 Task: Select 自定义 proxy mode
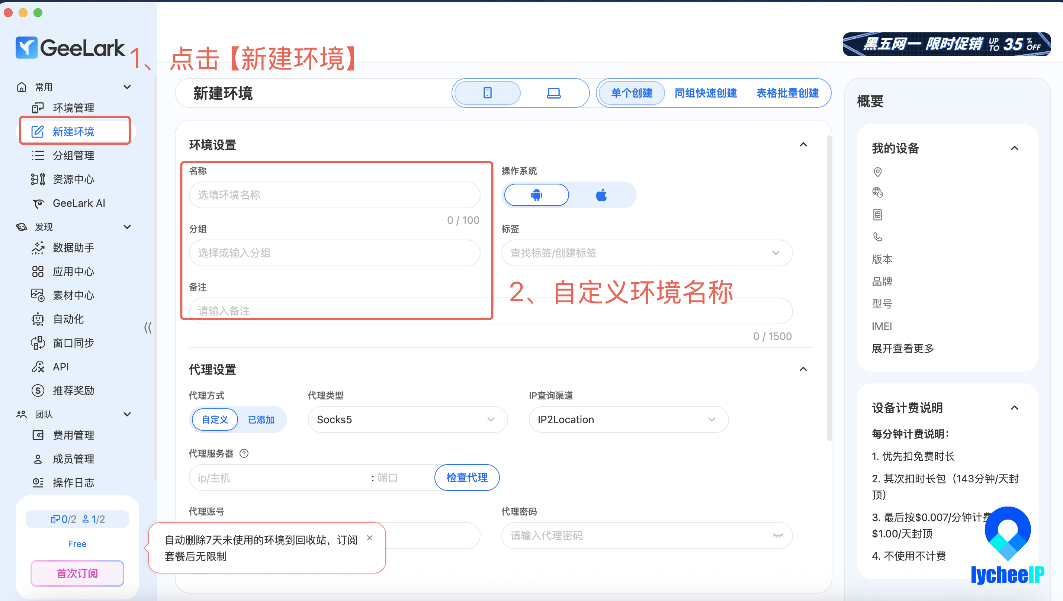pyautogui.click(x=215, y=420)
